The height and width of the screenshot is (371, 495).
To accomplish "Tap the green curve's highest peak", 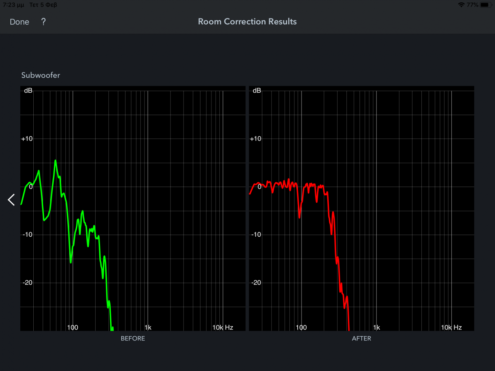I will pos(55,161).
